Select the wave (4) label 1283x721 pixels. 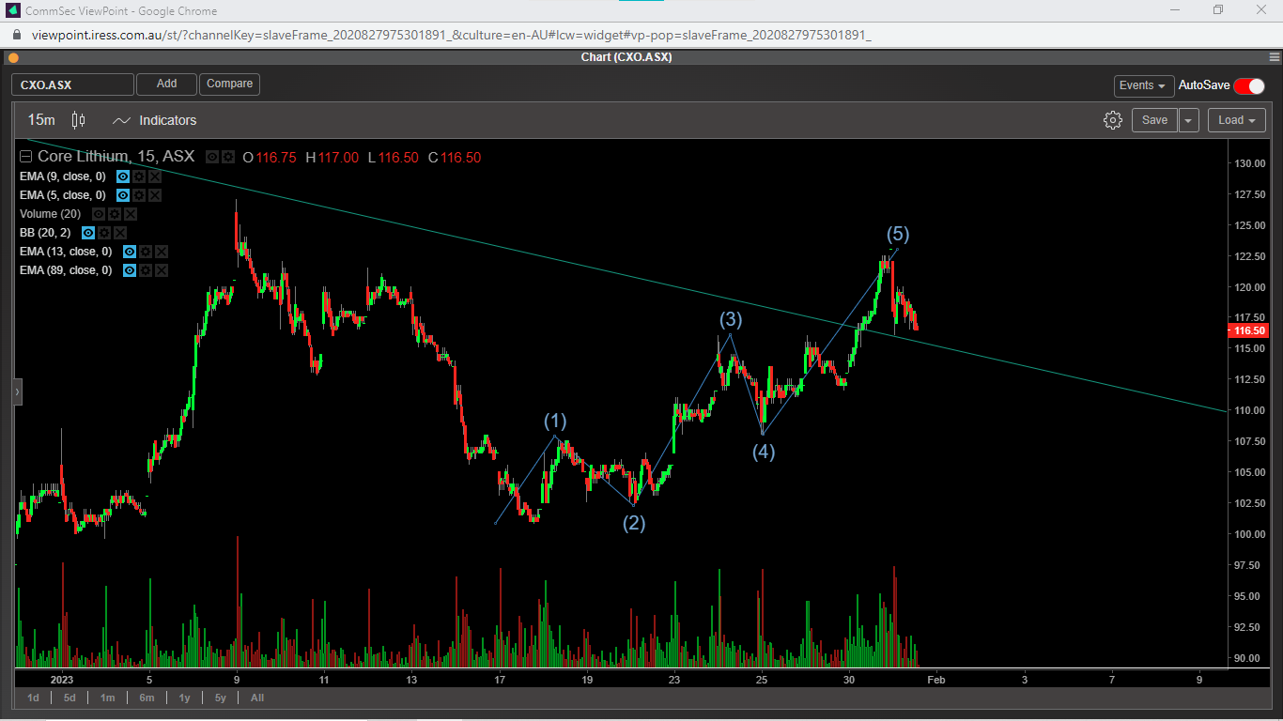764,452
